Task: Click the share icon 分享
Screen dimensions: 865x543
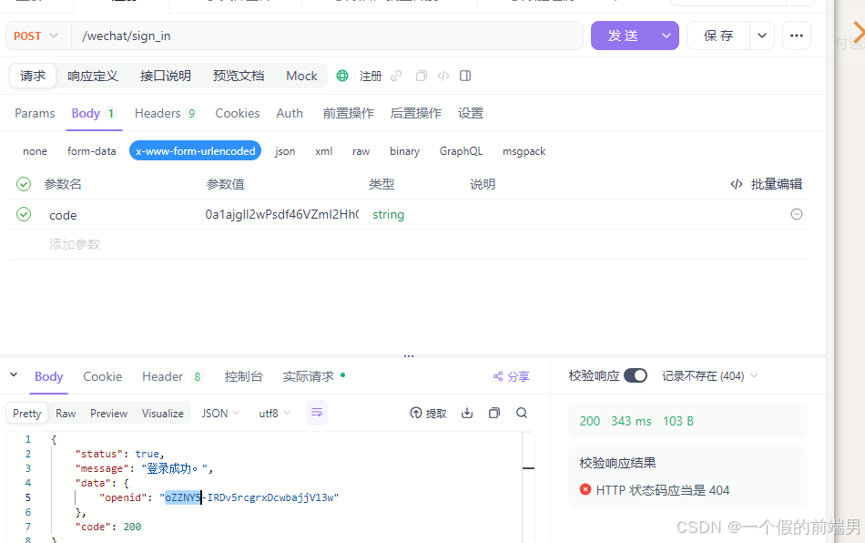Action: 498,376
